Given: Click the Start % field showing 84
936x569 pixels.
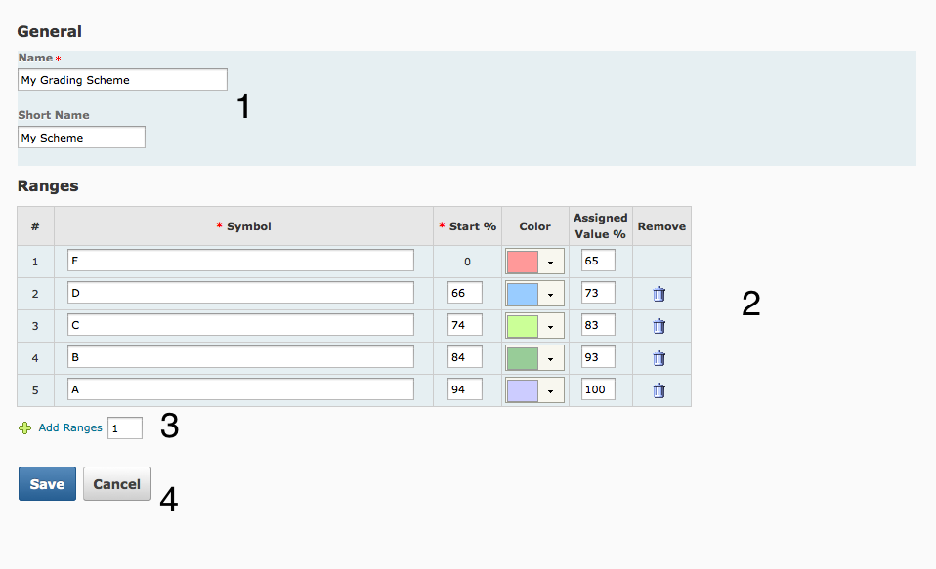Looking at the screenshot, I should pyautogui.click(x=464, y=357).
